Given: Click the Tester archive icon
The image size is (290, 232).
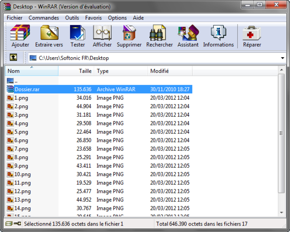Looking at the screenshot, I should coord(77,33).
